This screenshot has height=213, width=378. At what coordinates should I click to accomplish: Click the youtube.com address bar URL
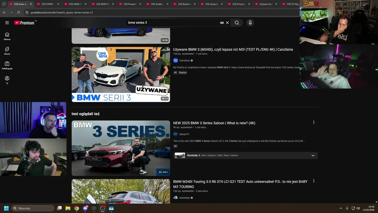(62, 12)
